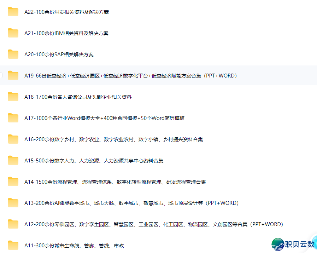Open the A13-200余份AI赋能数字城市 folder name
The image size is (317, 253).
pyautogui.click(x=131, y=203)
